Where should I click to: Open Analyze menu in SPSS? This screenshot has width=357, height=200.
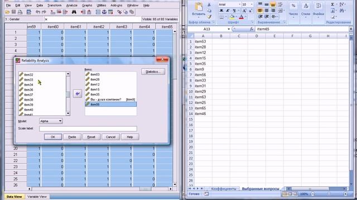tap(71, 5)
